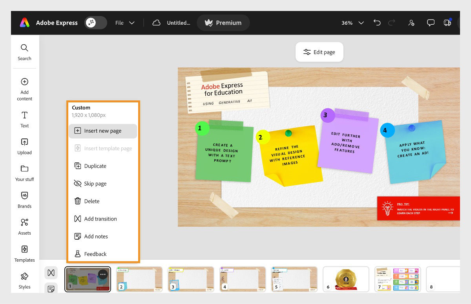The width and height of the screenshot is (471, 304).
Task: Select the Text tool in sidebar
Action: (x=24, y=119)
